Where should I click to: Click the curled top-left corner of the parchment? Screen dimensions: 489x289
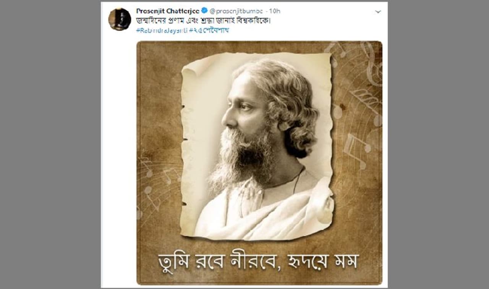coord(191,69)
